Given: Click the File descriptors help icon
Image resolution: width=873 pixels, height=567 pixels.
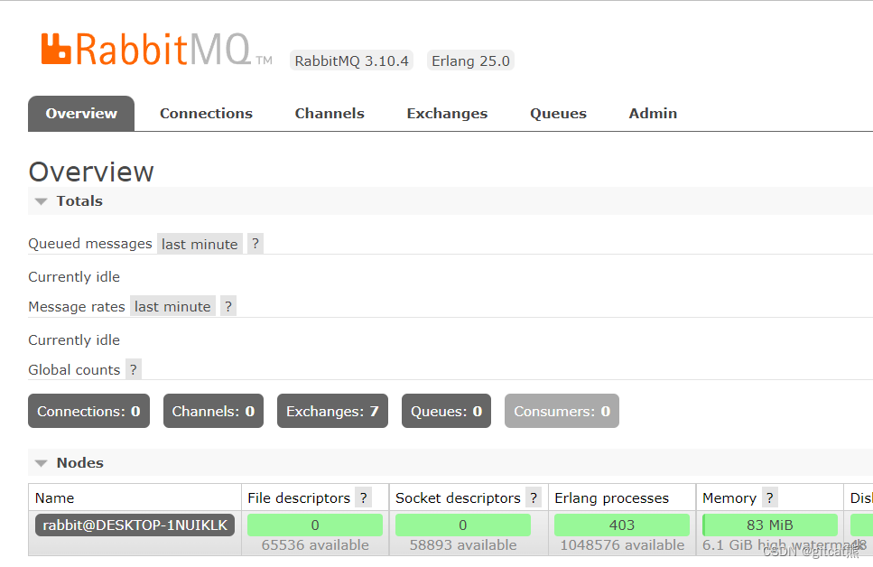Looking at the screenshot, I should [363, 497].
